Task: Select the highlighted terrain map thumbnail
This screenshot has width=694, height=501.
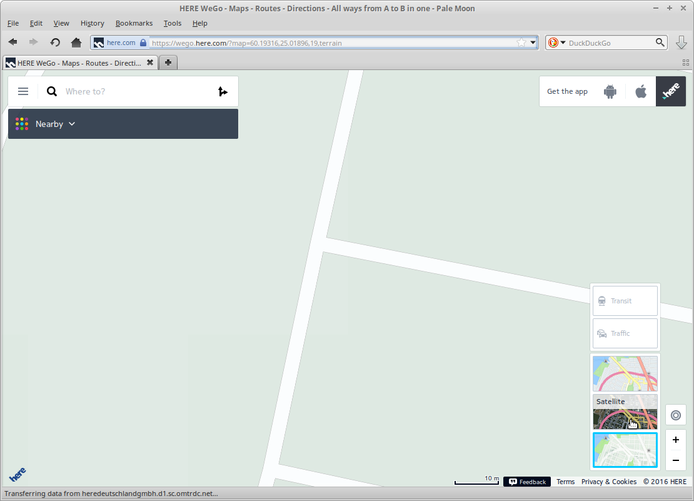Action: pyautogui.click(x=625, y=450)
